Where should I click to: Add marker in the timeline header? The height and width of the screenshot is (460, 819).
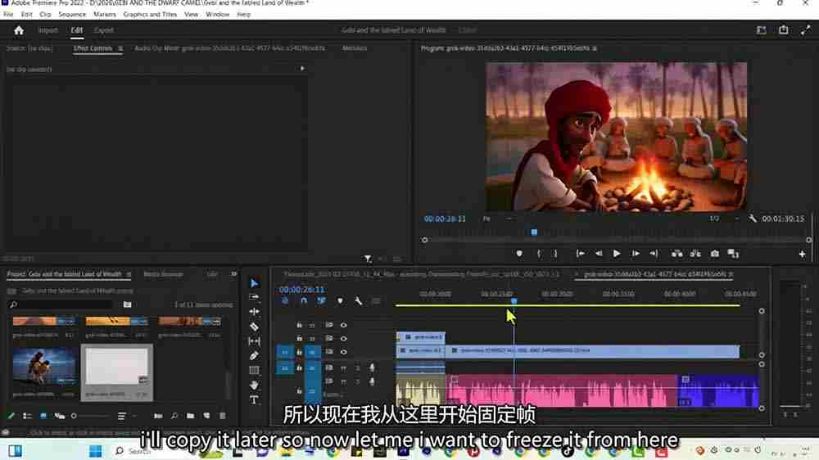[x=340, y=300]
